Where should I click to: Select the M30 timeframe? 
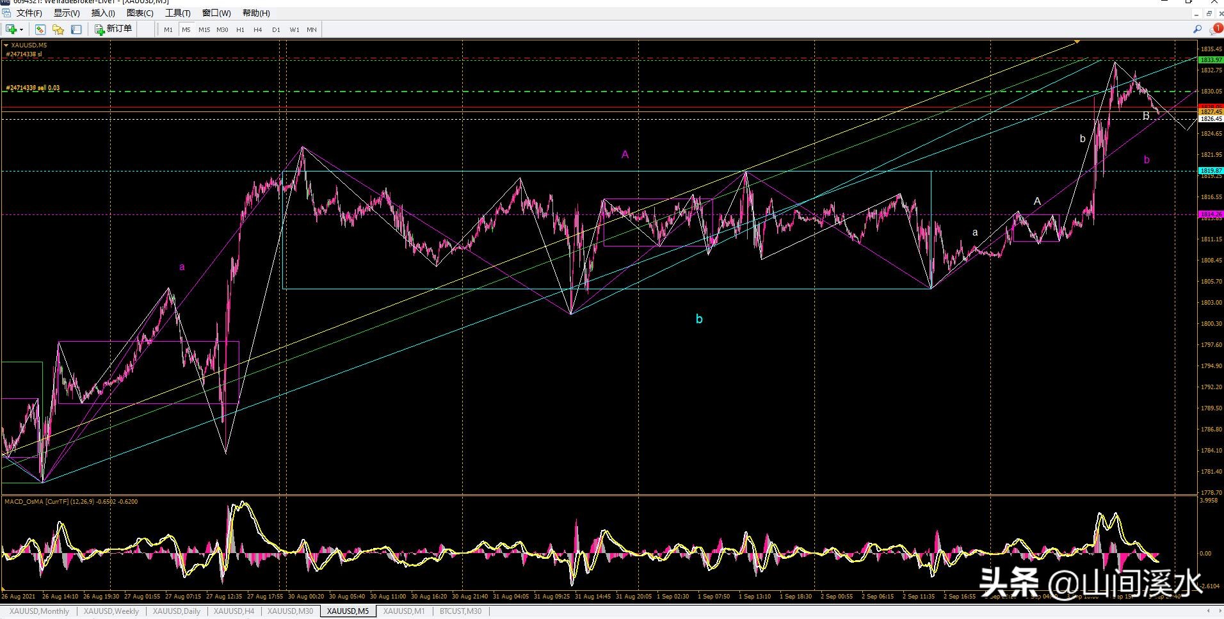point(222,29)
